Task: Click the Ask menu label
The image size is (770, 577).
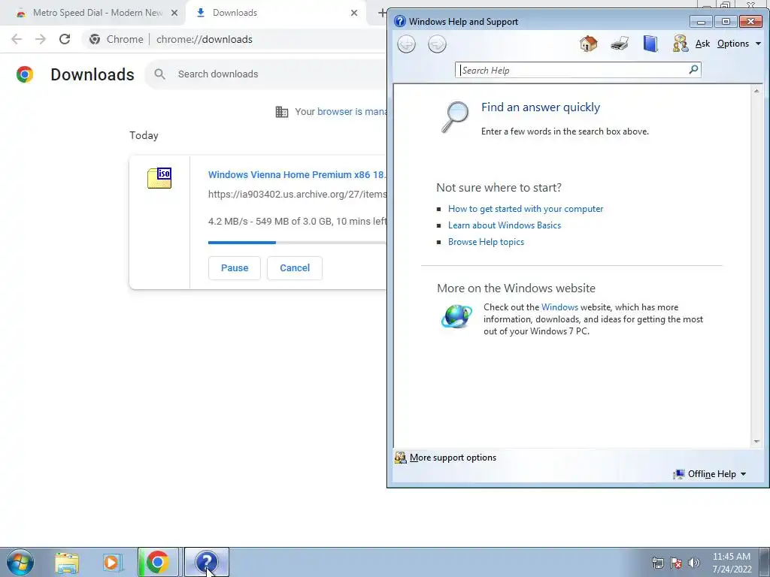Action: click(x=703, y=44)
